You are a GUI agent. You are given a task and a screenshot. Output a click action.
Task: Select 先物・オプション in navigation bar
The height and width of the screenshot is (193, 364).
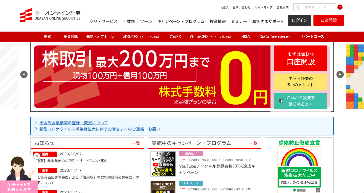[x=100, y=37]
